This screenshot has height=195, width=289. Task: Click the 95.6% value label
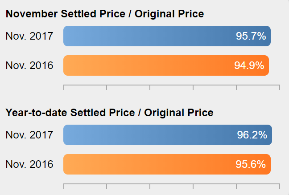[251, 164]
